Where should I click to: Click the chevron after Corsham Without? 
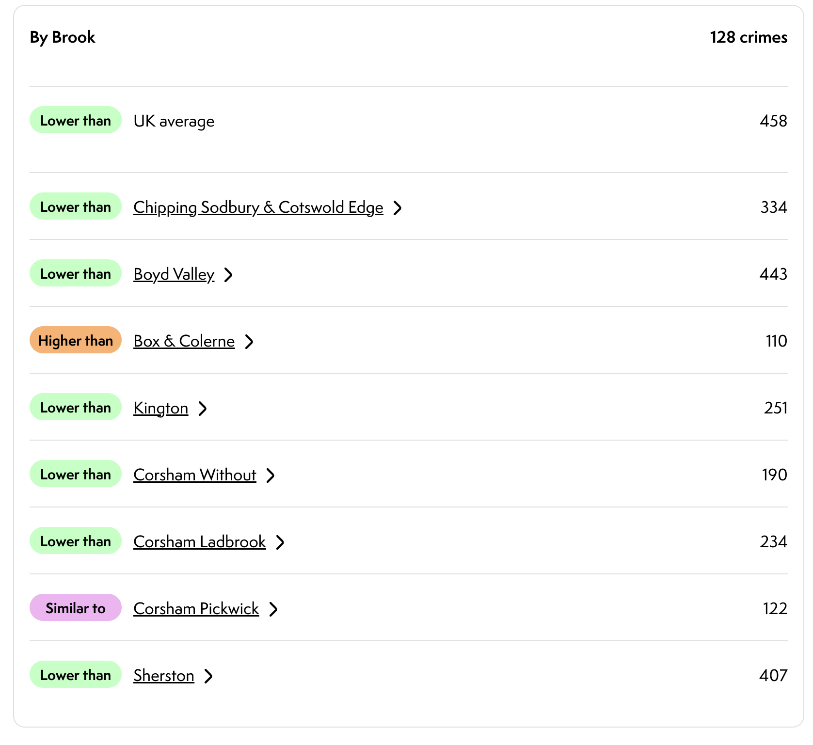271,476
